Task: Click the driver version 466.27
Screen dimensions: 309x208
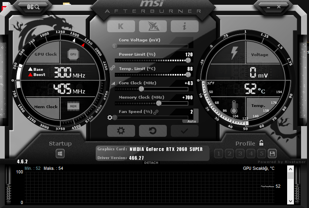Action: (136, 158)
